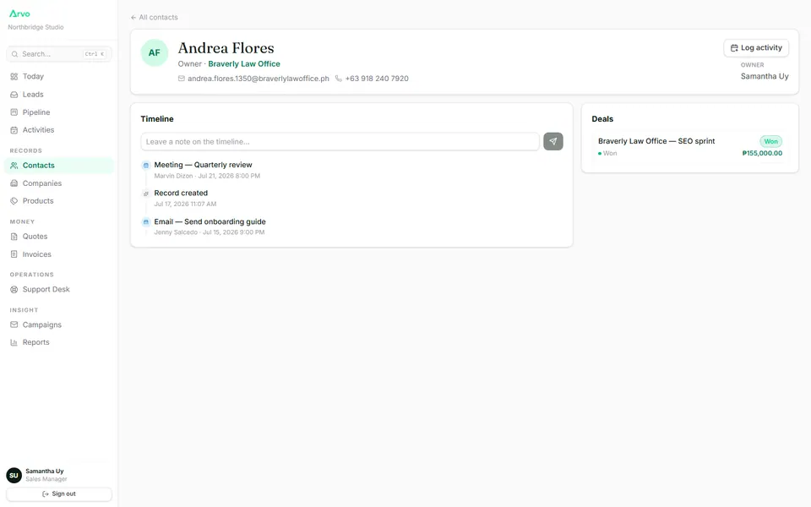Click the envelope icon beside email address

coord(181,79)
